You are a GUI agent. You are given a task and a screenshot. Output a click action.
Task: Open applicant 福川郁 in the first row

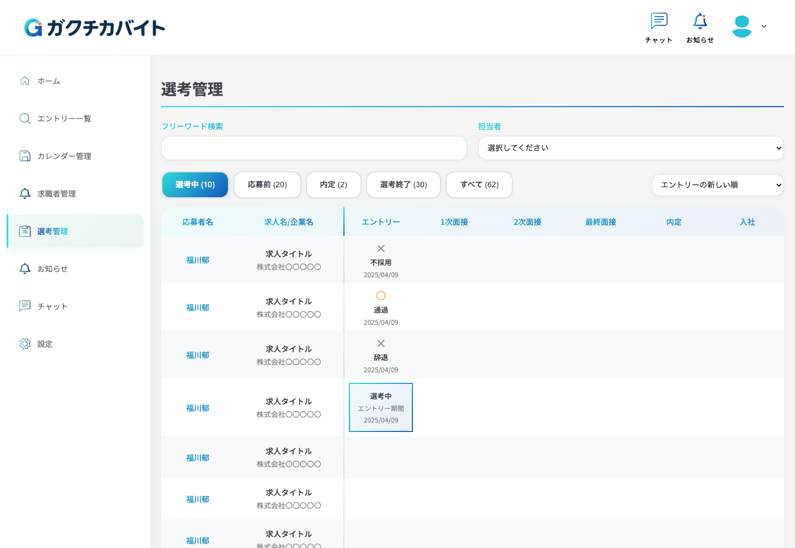[x=198, y=260]
